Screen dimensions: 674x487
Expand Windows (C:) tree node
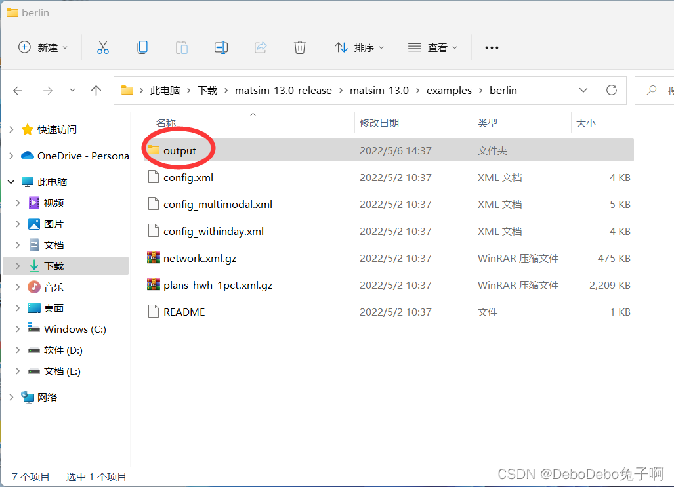(x=18, y=329)
